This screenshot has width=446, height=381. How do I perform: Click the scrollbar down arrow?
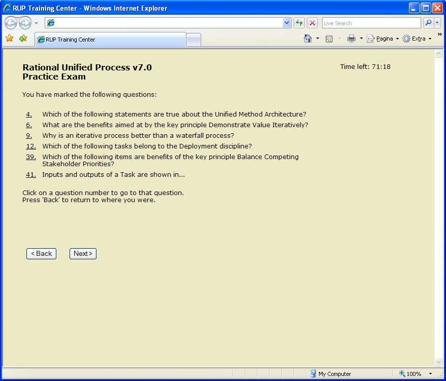pos(438,362)
